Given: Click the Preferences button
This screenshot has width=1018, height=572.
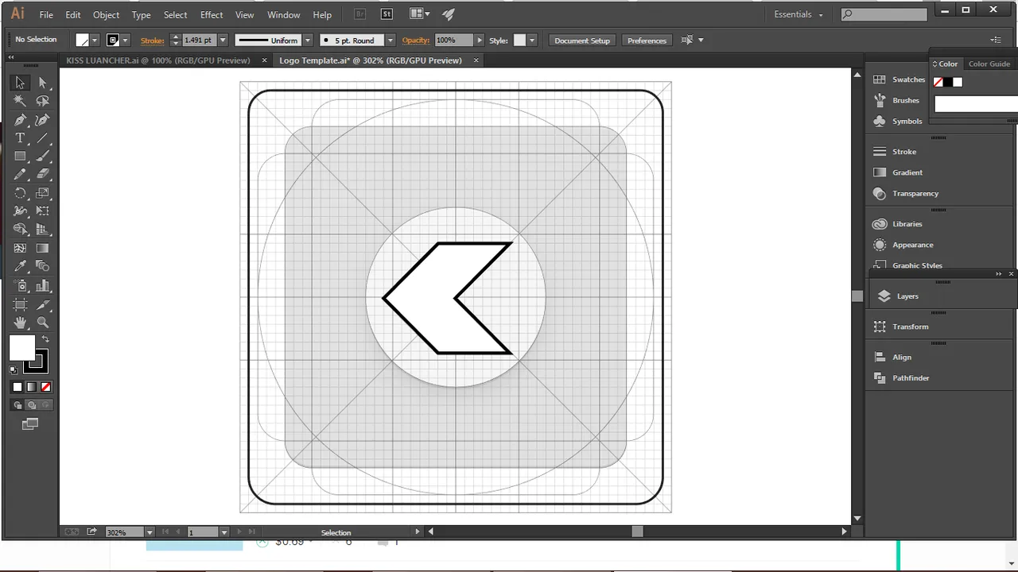Looking at the screenshot, I should click(647, 41).
